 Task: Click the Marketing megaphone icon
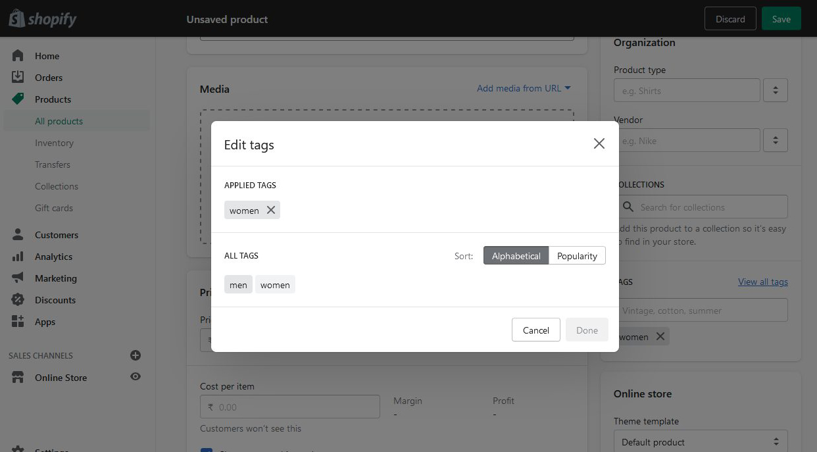point(18,278)
